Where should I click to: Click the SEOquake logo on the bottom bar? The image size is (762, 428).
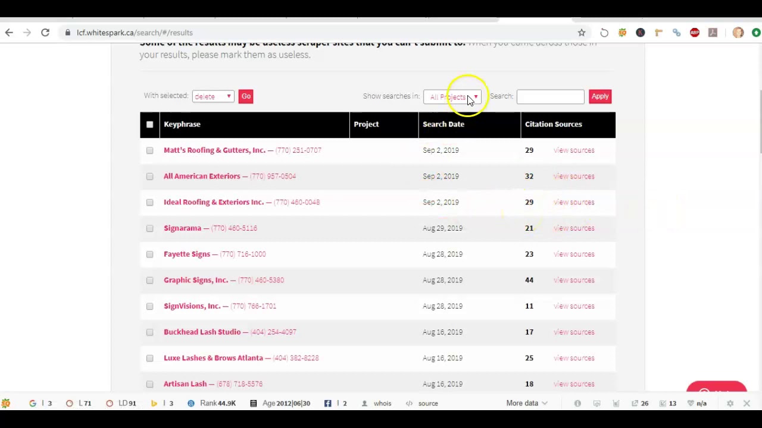tap(6, 403)
